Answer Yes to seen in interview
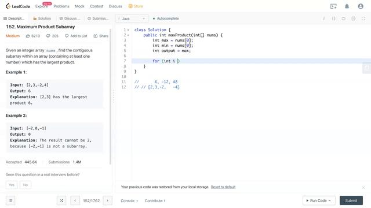This screenshot has height=208, width=371. 12,185
